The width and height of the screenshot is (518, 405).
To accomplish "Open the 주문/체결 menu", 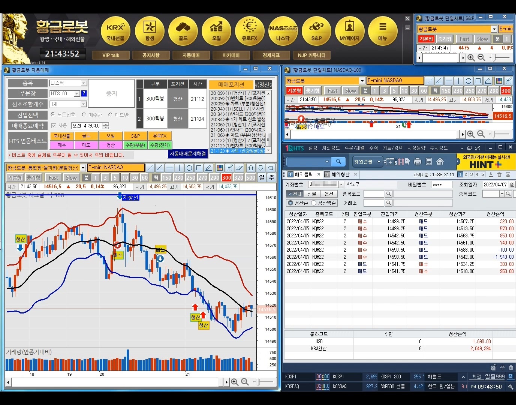I will pos(354,148).
